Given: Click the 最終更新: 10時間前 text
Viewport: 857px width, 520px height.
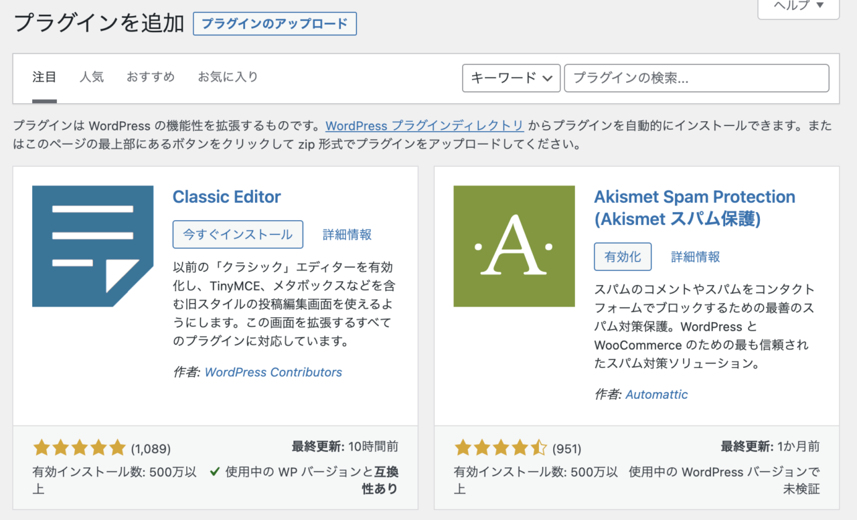Looking at the screenshot, I should coord(345,446).
